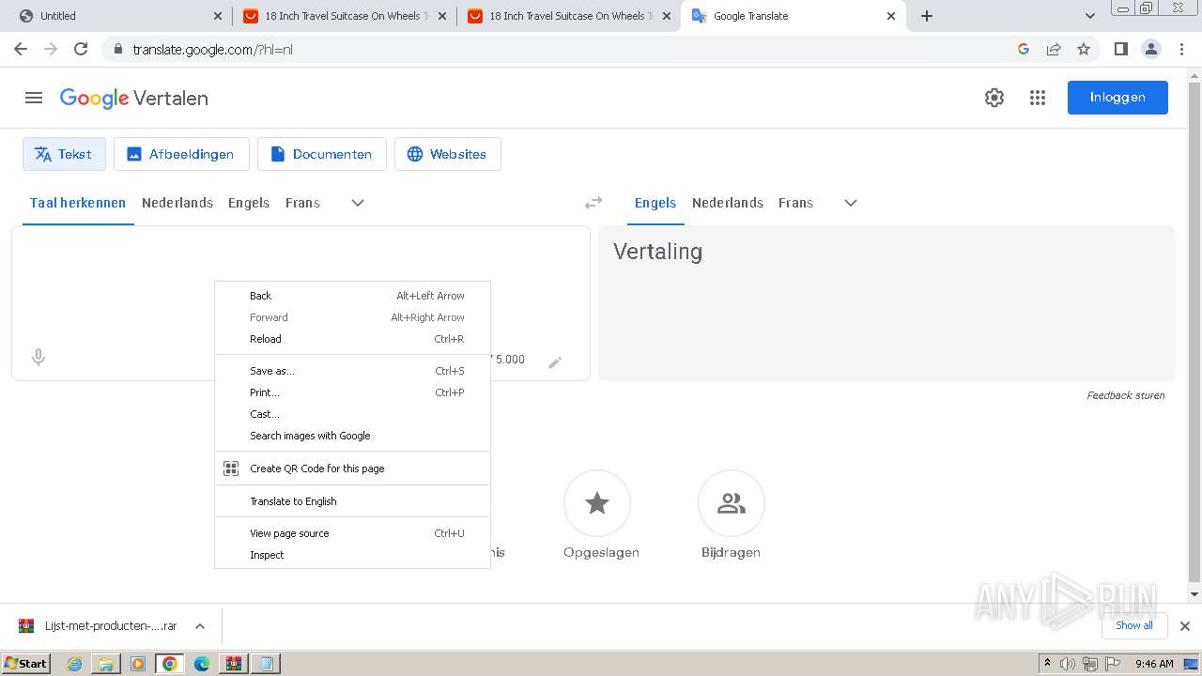Select Taal herkennen source tab
Image resolution: width=1202 pixels, height=676 pixels.
(78, 203)
